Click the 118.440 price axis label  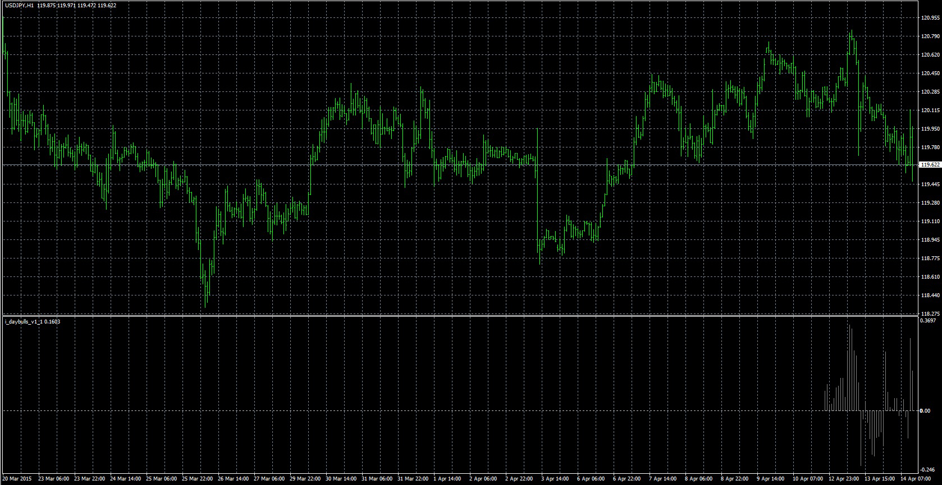click(931, 295)
